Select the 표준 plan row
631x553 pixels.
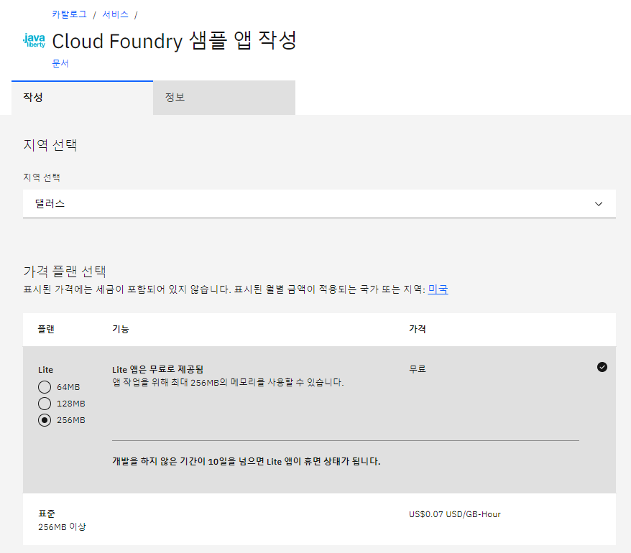319,519
